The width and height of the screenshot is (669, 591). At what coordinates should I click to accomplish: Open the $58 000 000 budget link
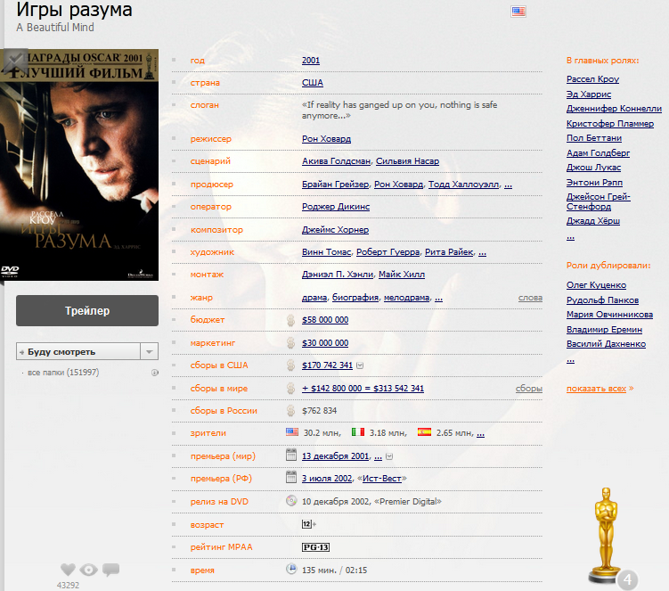click(325, 320)
